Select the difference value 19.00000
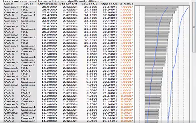This screenshot has height=123, width=196. pos(50,43)
